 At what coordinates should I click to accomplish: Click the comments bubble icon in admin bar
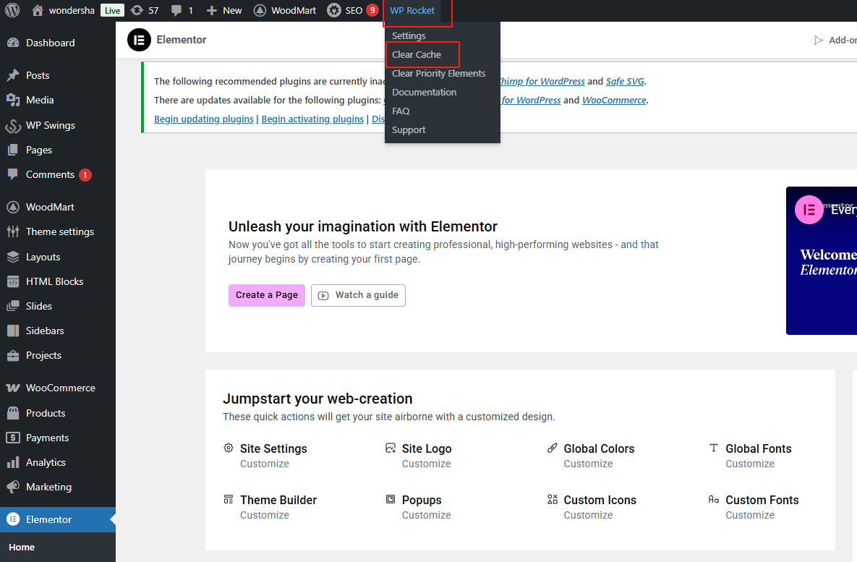(x=176, y=10)
